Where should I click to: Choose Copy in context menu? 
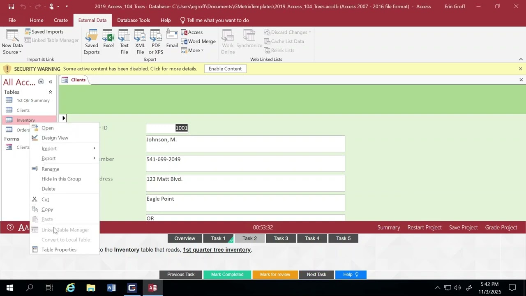click(x=65, y=209)
